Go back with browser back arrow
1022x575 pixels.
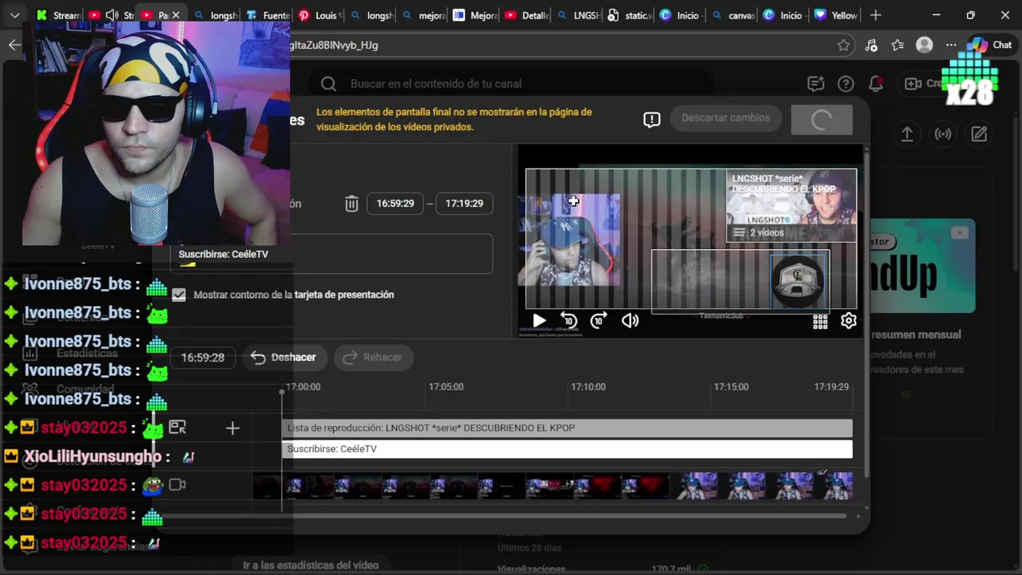tap(14, 45)
